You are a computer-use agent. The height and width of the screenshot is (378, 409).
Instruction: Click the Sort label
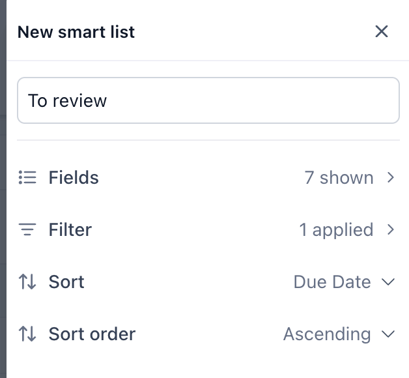[66, 282]
